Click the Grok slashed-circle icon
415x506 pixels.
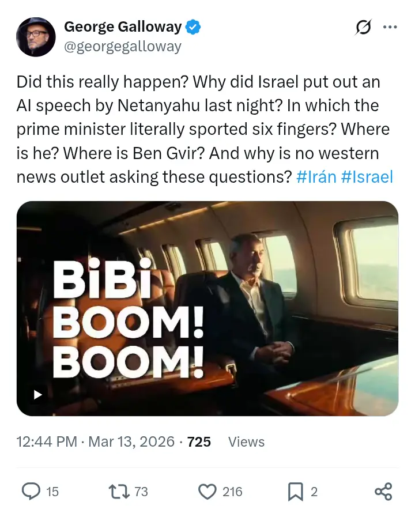[363, 28]
